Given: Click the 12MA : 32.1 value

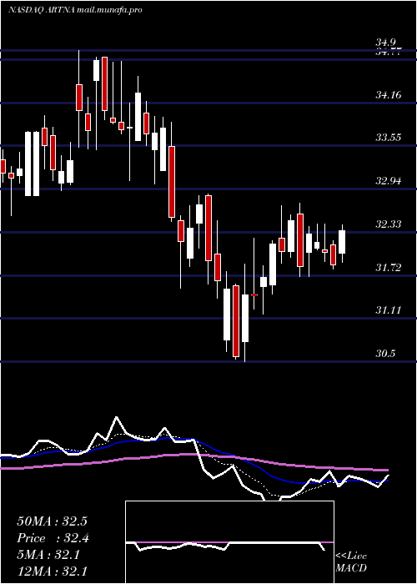Looking at the screenshot, I should [52, 571].
